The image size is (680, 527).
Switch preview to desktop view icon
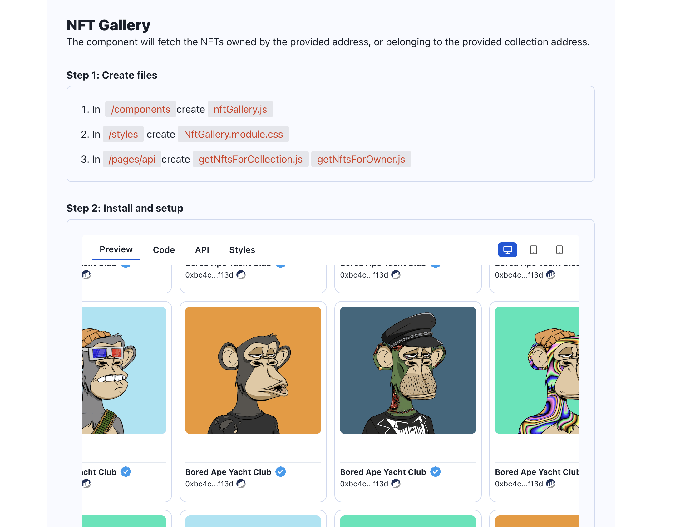tap(507, 250)
